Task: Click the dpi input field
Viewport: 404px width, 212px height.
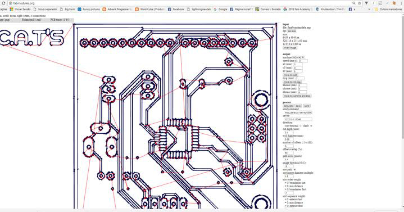Action: coord(292,31)
